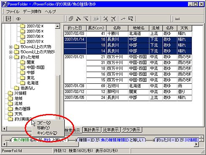
Task: Click the 那珂川 cell
Action: (x=117, y=92)
